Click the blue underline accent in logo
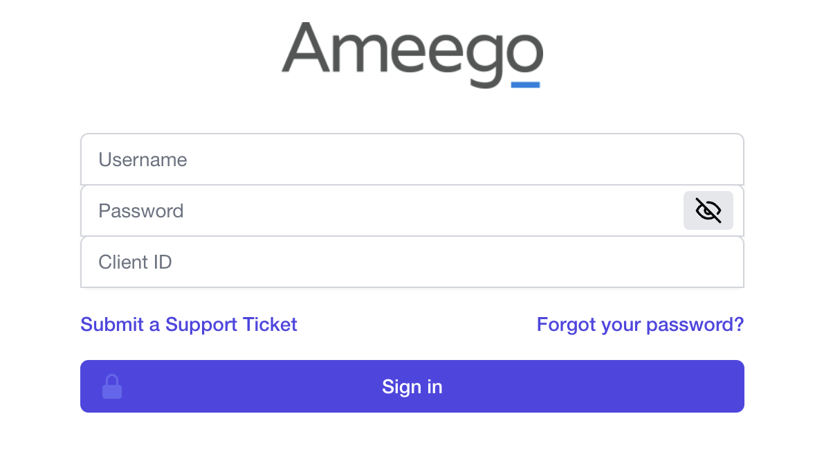 click(525, 84)
